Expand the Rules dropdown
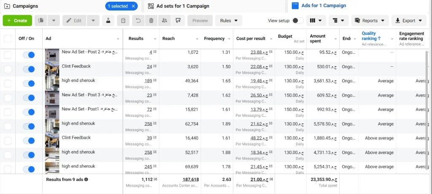The width and height of the screenshot is (432, 194). (229, 21)
